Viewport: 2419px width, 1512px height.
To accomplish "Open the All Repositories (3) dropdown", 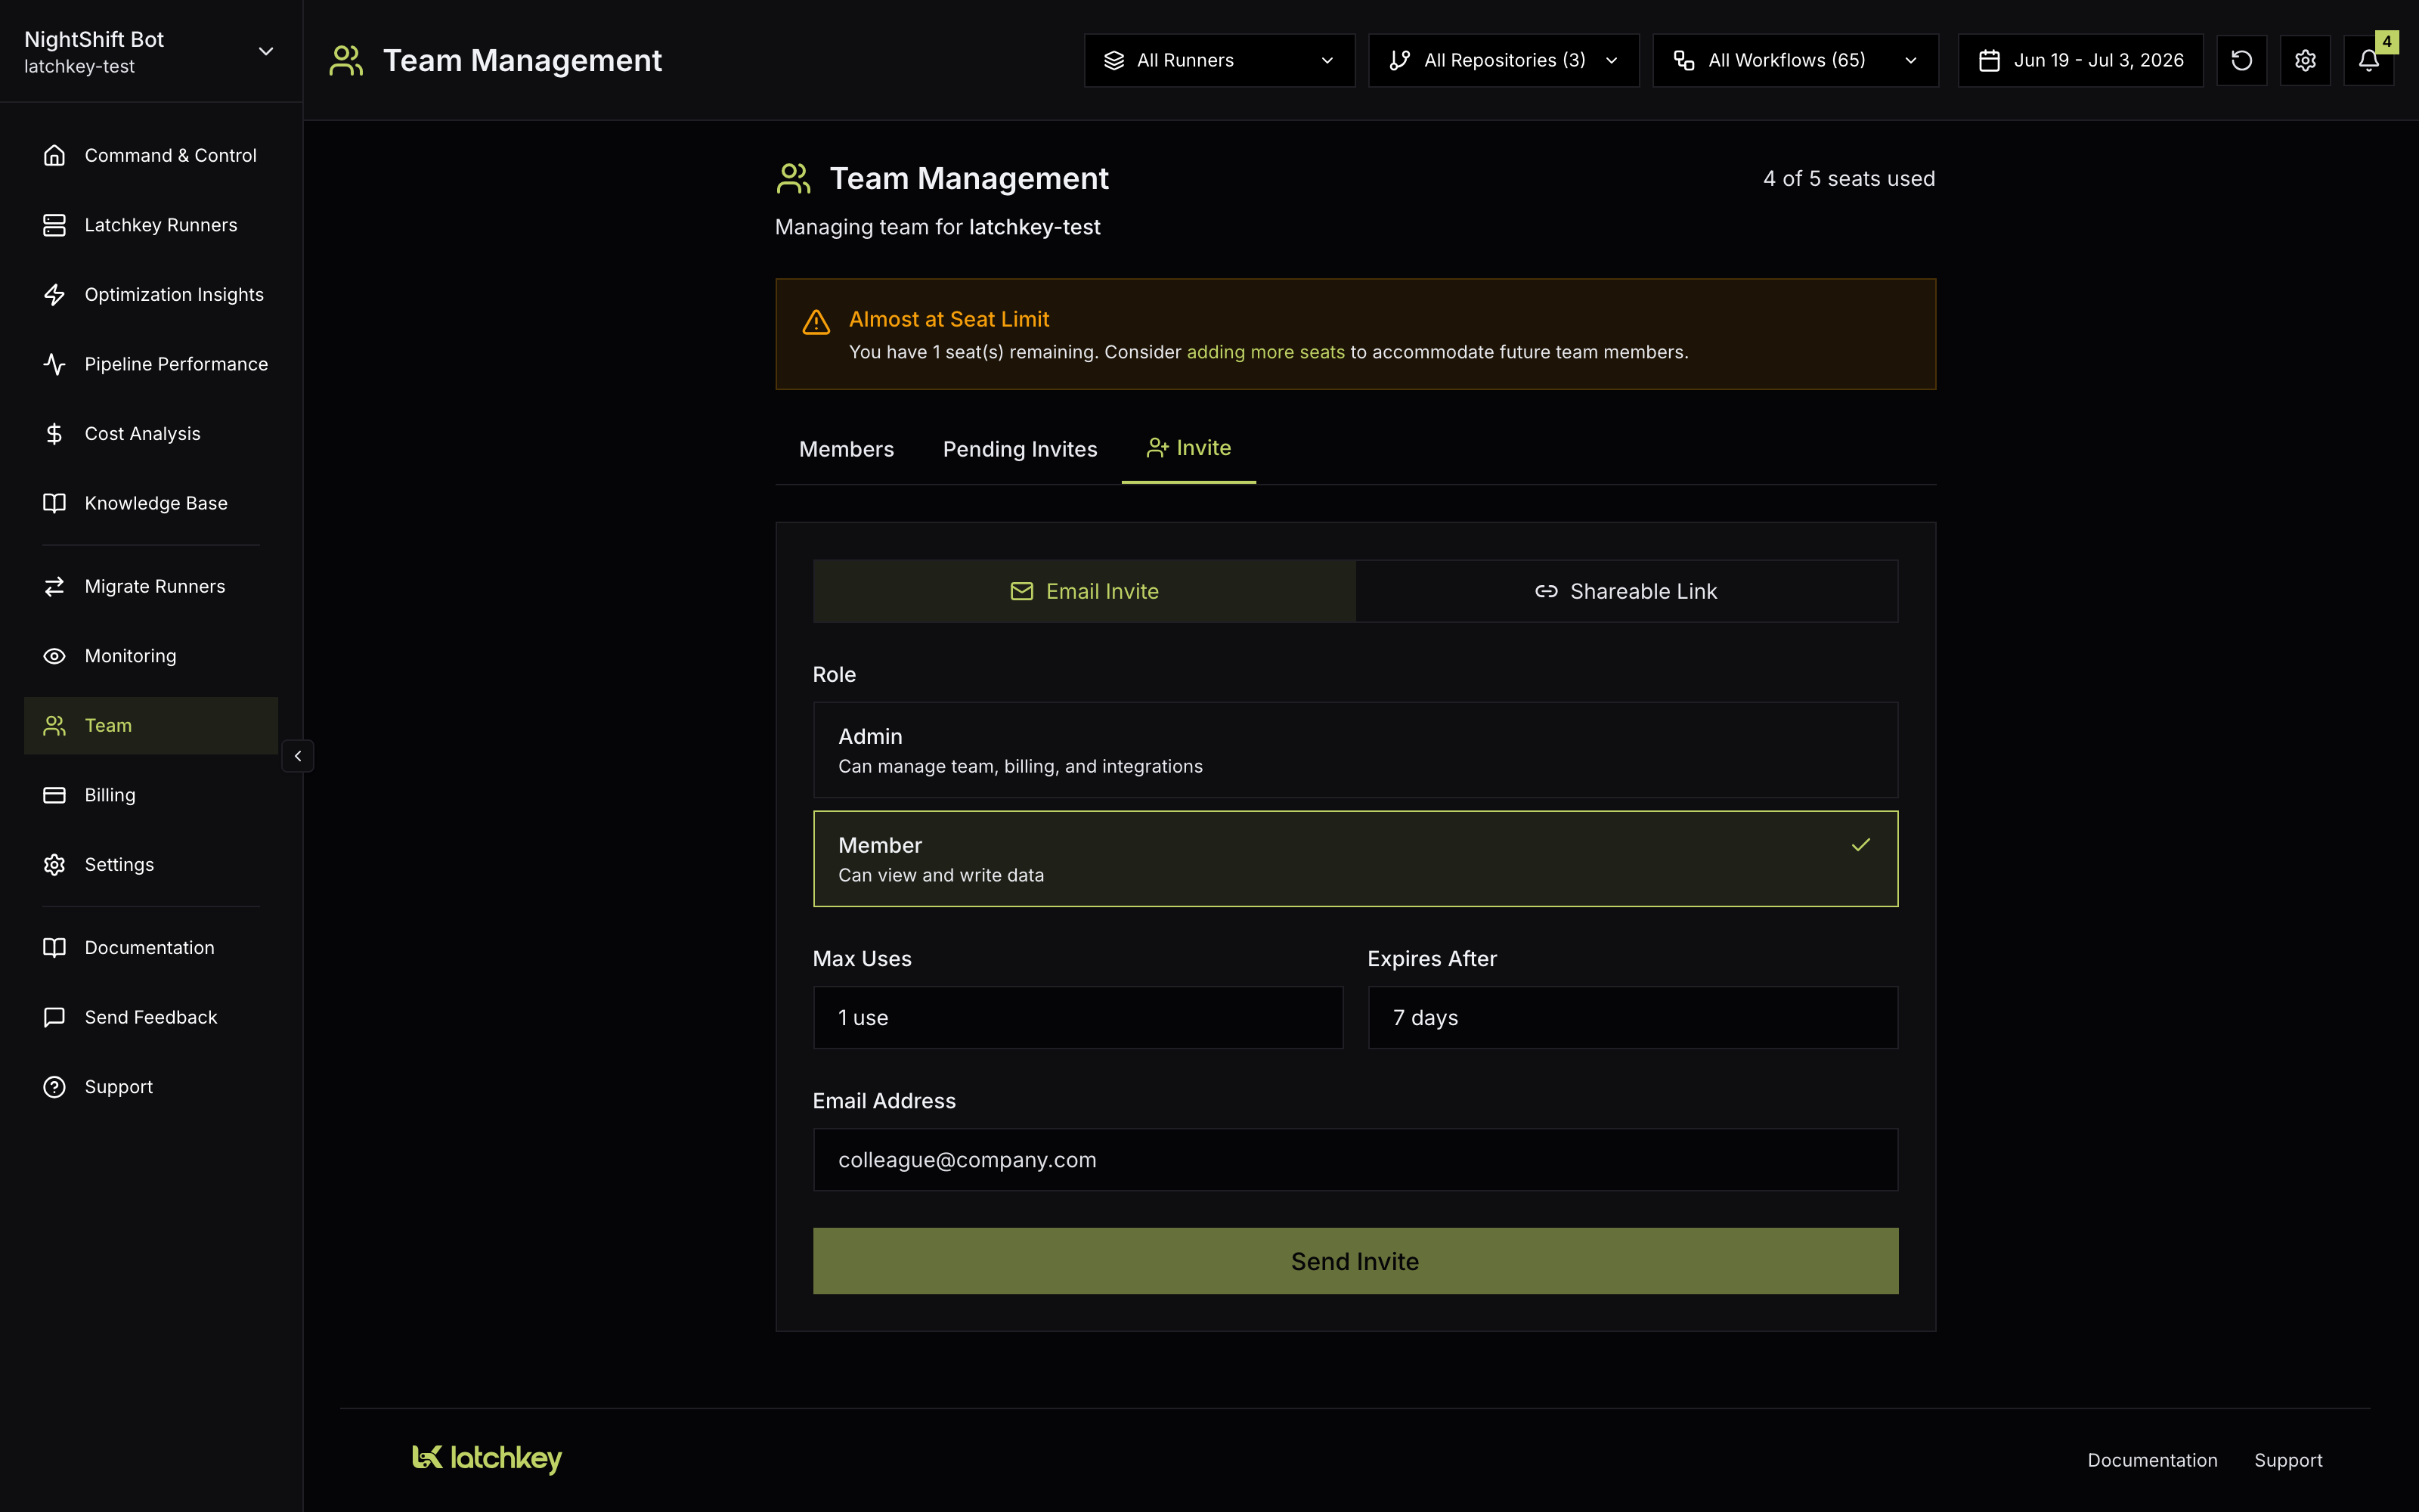I will [1504, 60].
